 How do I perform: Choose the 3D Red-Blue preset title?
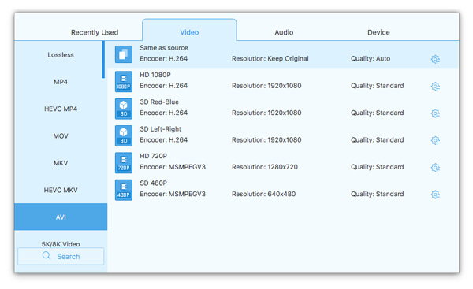(x=159, y=102)
